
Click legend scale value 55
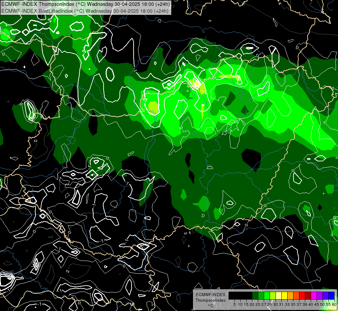(x=329, y=304)
